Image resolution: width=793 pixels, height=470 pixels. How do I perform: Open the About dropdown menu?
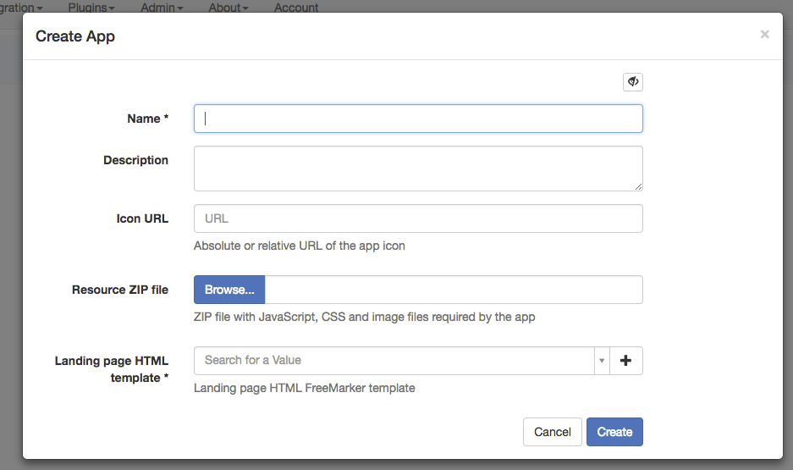(x=229, y=8)
